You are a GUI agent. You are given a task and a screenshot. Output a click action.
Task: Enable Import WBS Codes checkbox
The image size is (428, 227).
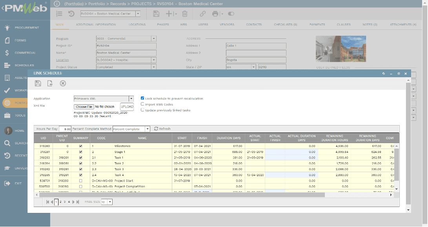pos(142,104)
